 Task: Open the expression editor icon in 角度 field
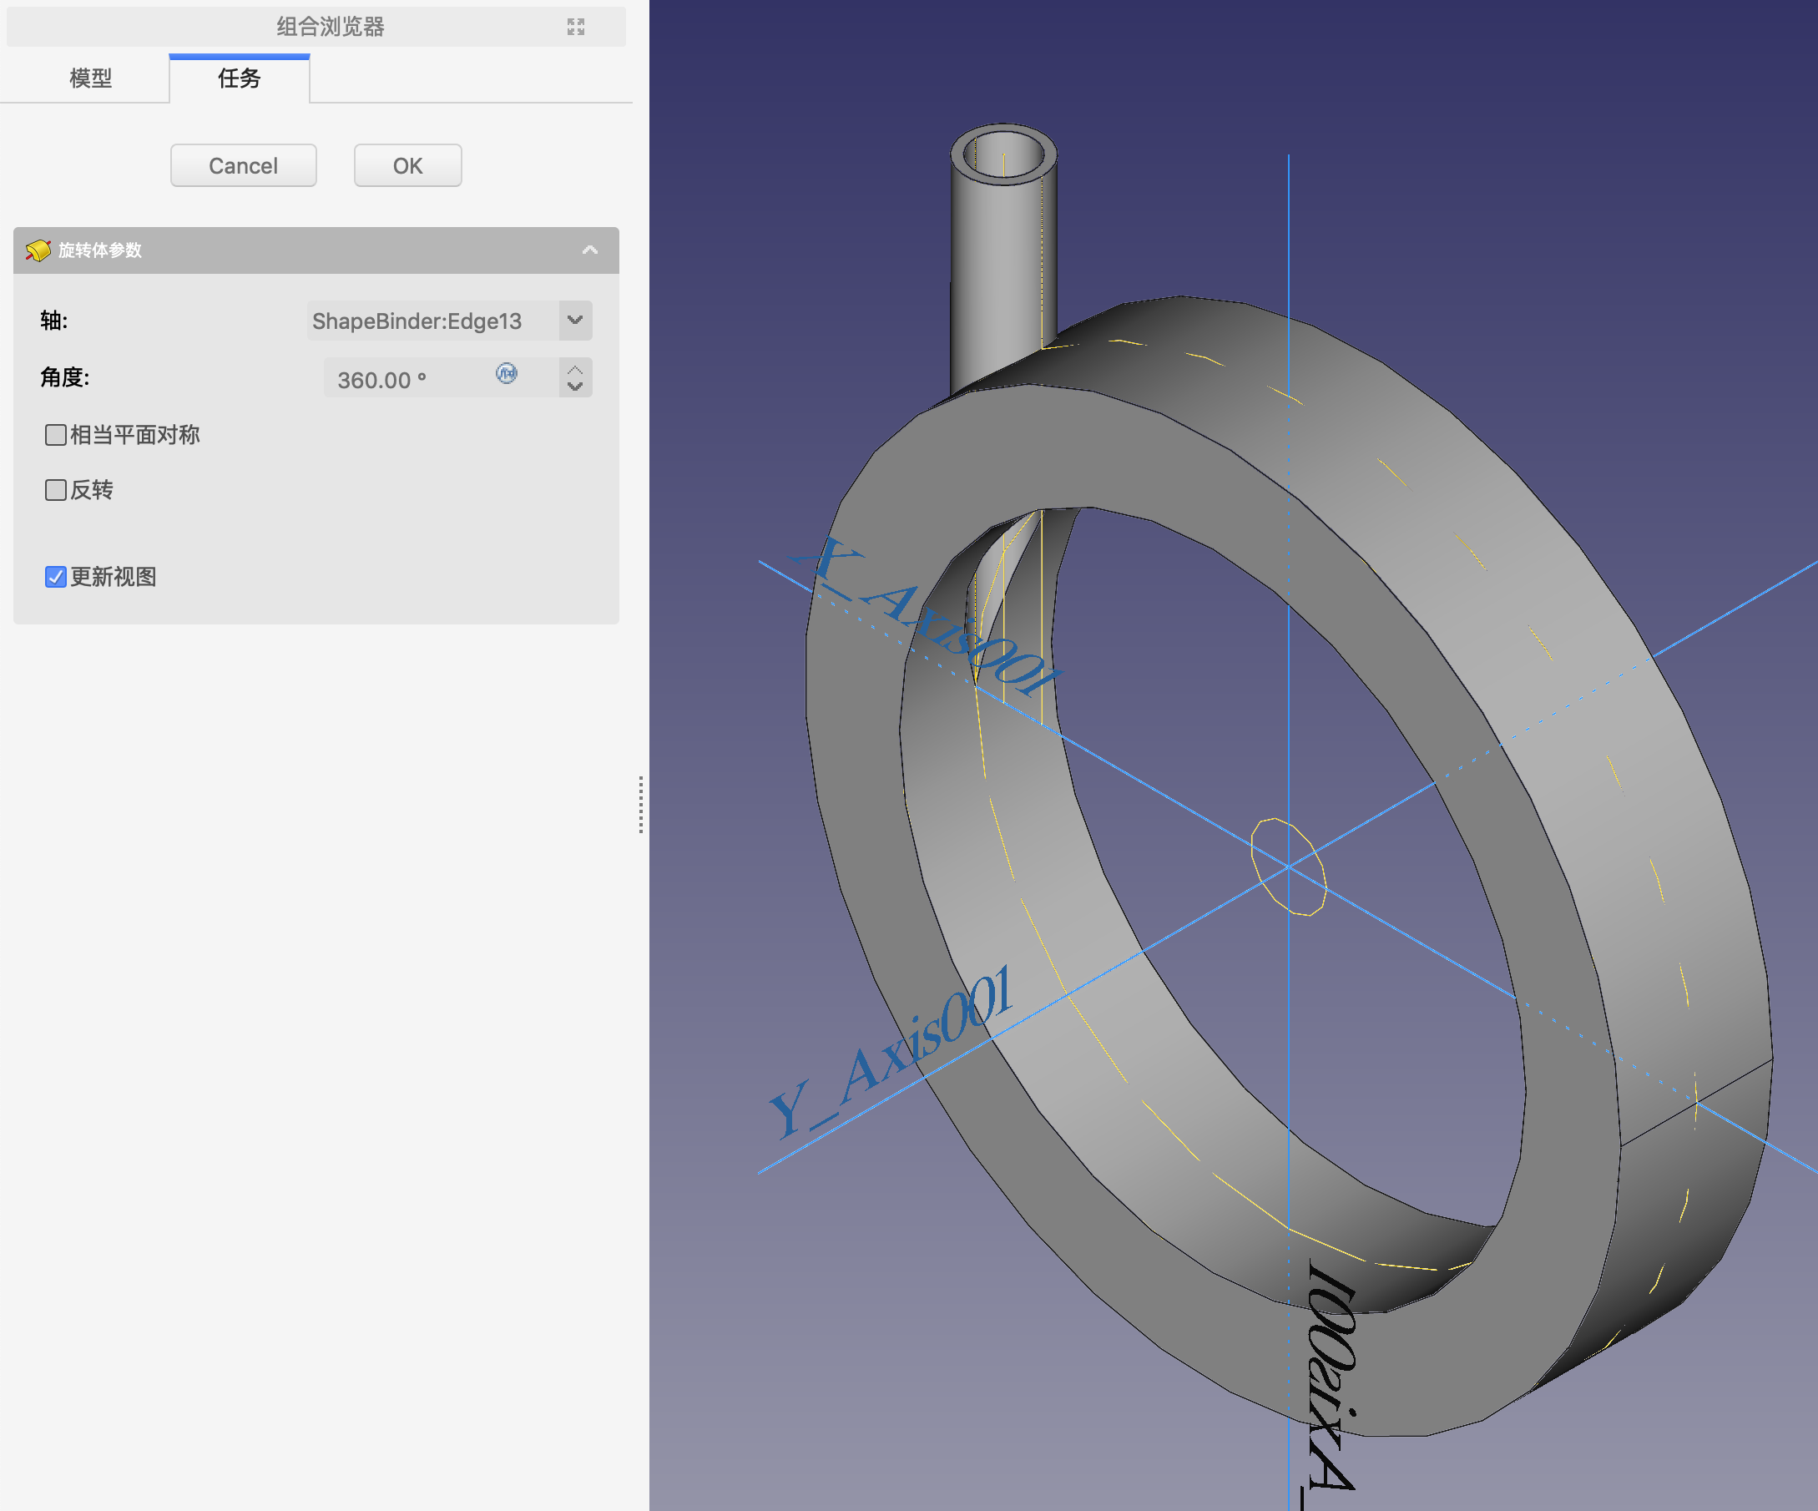(507, 373)
